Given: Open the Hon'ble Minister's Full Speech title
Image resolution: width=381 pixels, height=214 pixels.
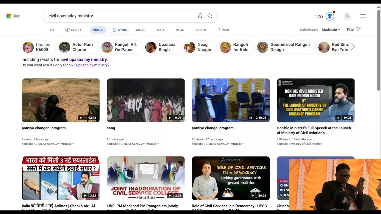Looking at the screenshot, I should (x=314, y=130).
